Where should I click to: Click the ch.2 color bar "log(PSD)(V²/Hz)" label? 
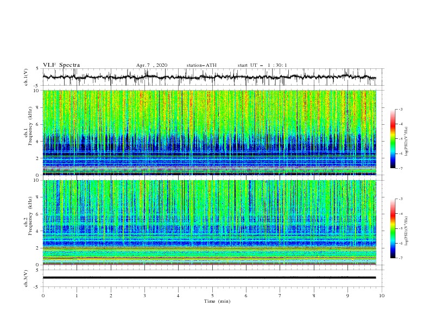(x=407, y=231)
